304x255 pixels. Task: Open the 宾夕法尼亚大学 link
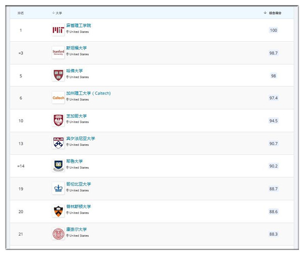[81, 138]
